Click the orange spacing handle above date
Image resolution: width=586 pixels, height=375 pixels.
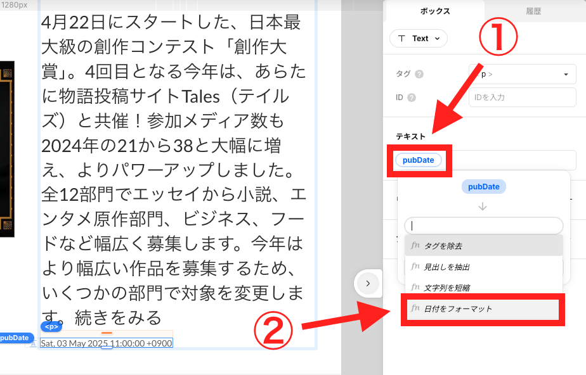tap(107, 333)
